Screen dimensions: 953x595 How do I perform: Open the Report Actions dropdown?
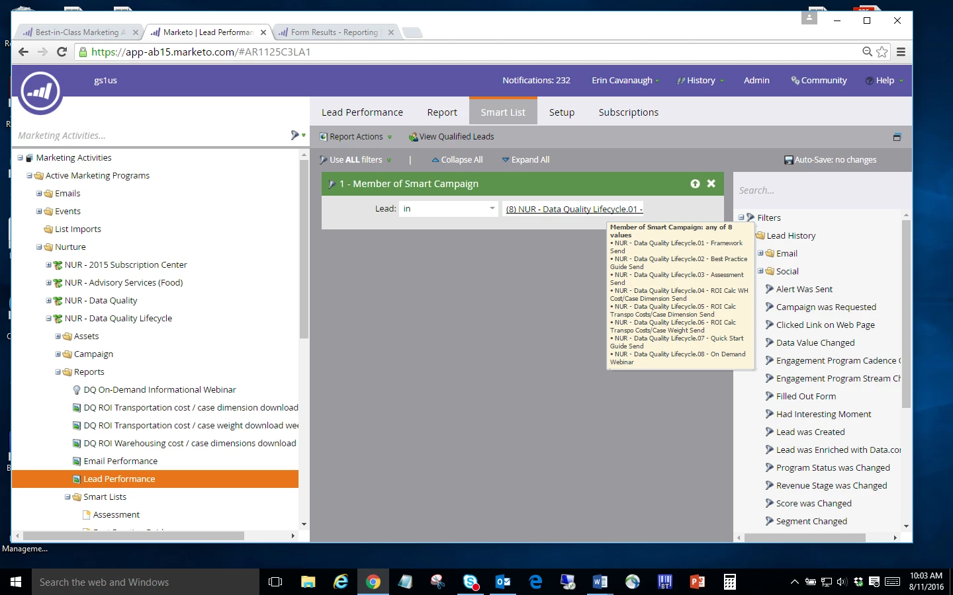tap(356, 137)
